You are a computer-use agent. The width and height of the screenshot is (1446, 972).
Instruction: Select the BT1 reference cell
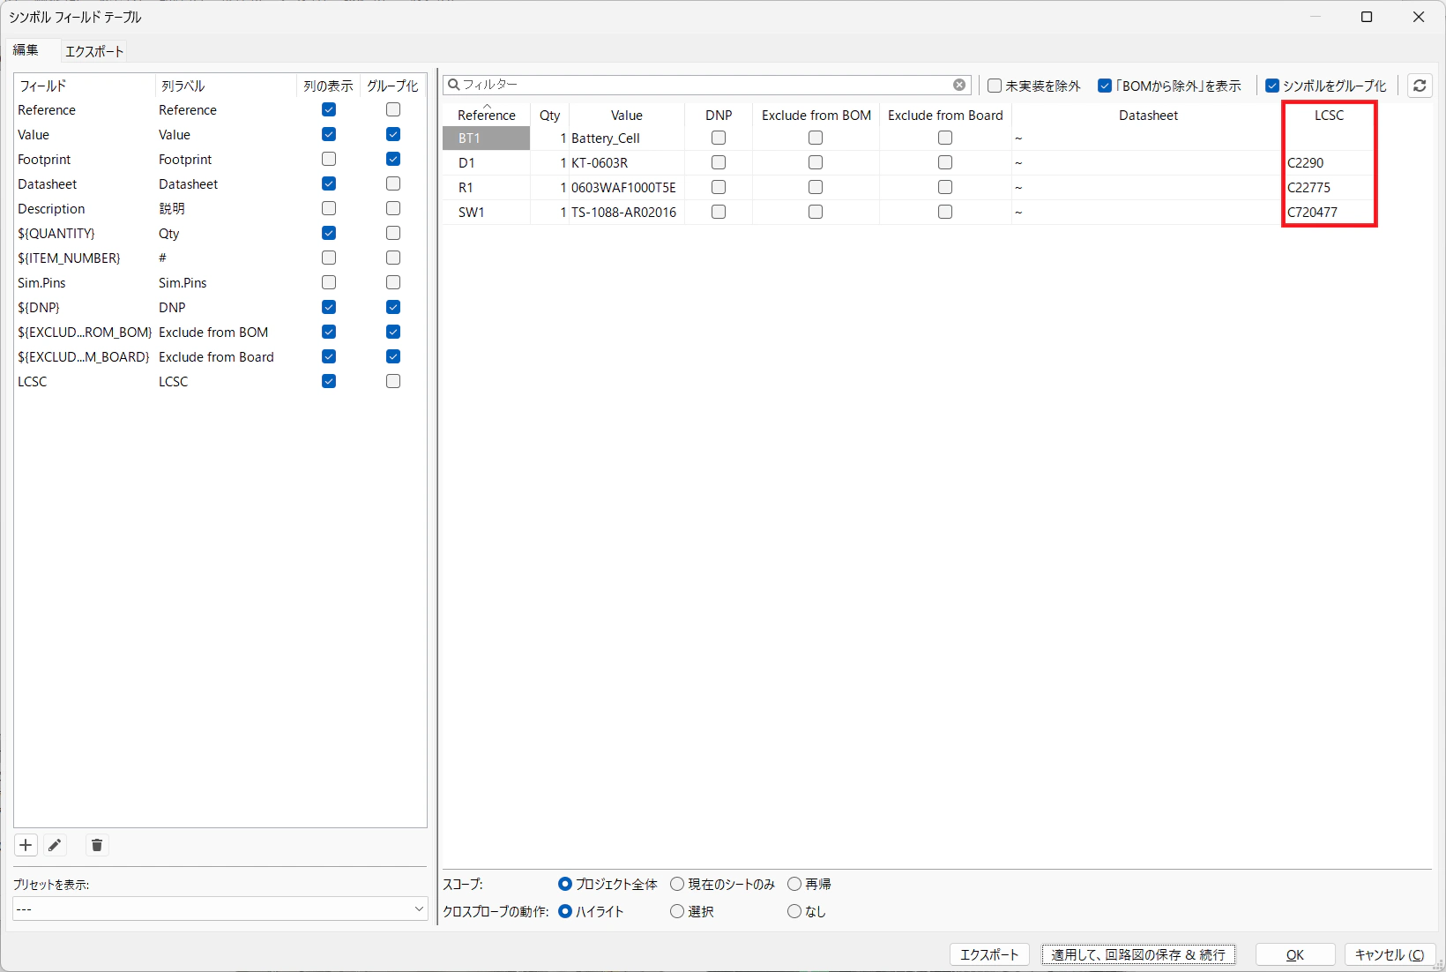486,138
